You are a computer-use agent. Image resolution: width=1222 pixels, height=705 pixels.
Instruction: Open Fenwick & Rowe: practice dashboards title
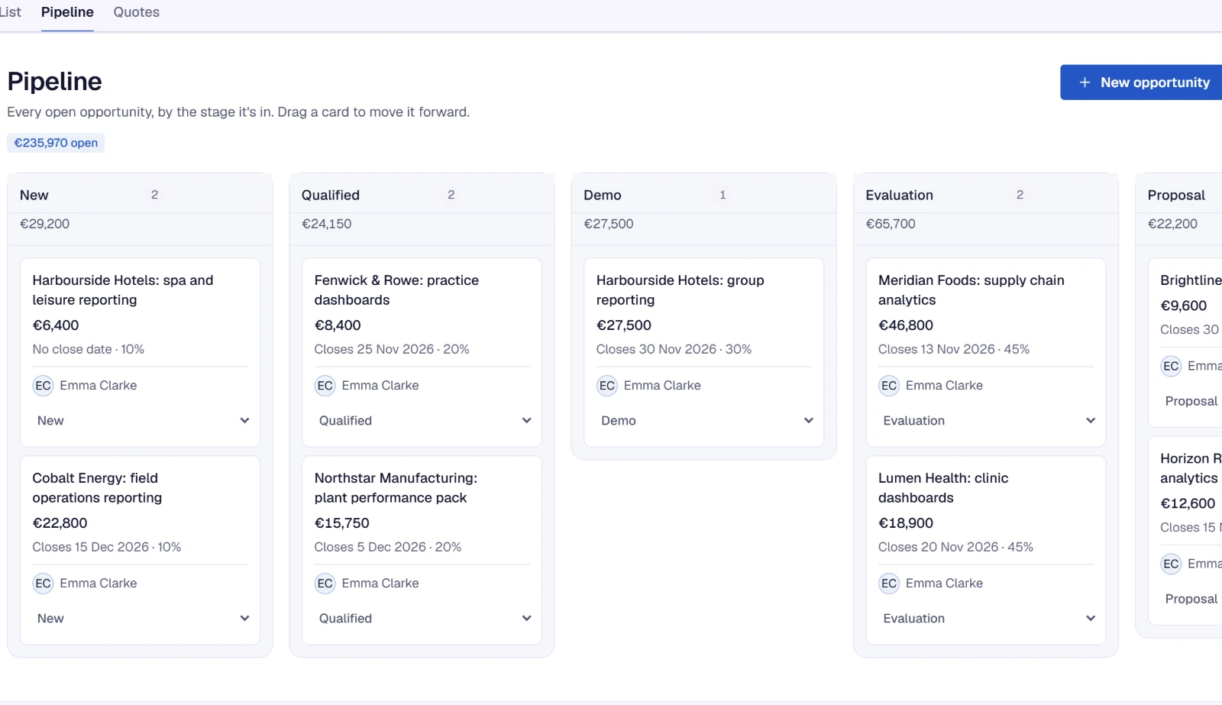click(x=396, y=290)
